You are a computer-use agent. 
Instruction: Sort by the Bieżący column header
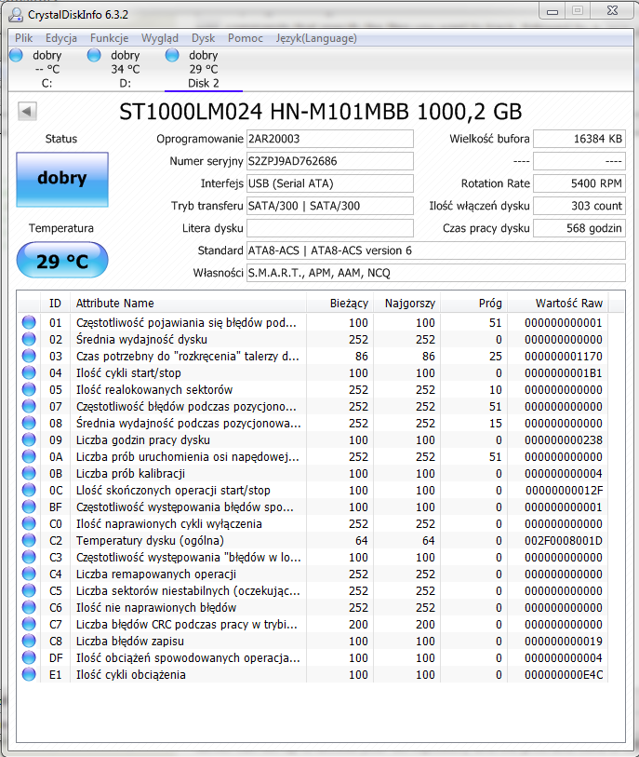[339, 304]
